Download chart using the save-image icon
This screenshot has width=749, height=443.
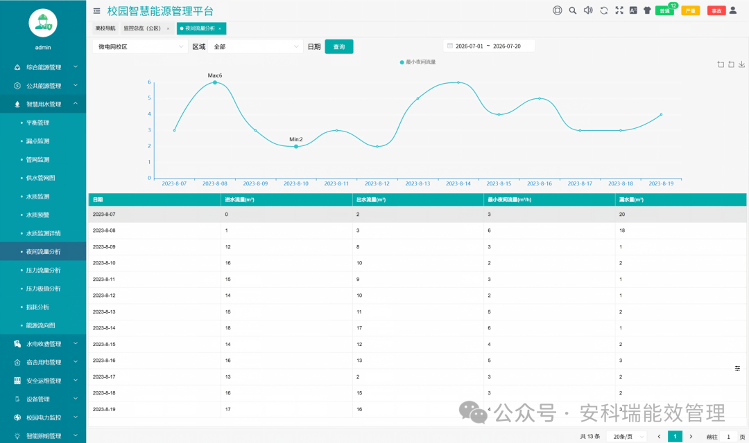(741, 64)
